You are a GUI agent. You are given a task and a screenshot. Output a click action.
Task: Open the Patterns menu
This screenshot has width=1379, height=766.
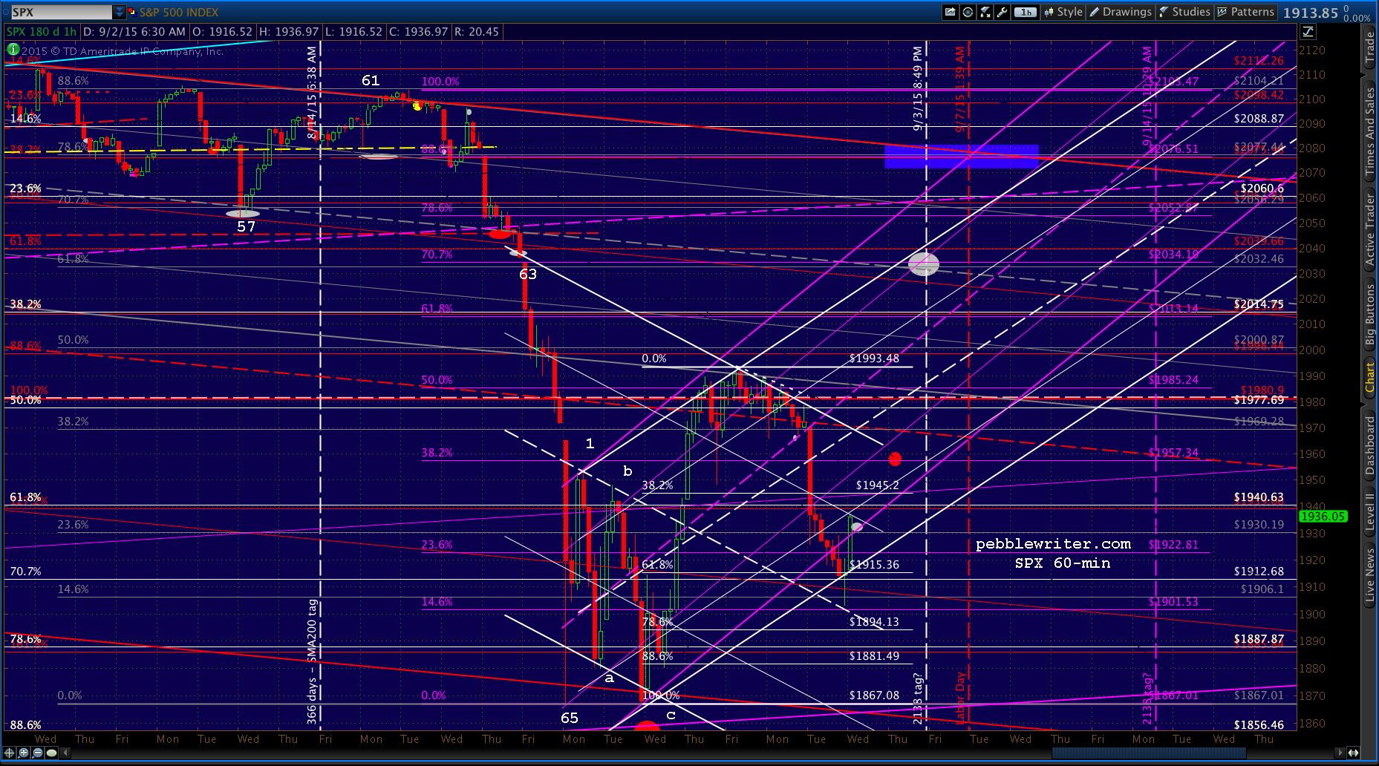(x=1246, y=12)
